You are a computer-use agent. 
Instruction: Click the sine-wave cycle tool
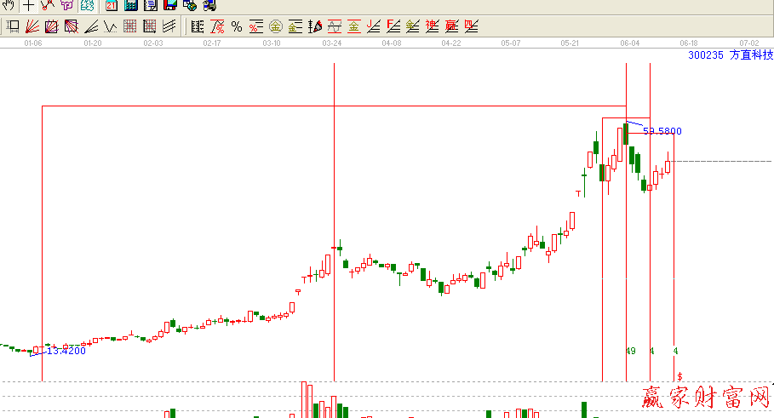tap(334, 26)
